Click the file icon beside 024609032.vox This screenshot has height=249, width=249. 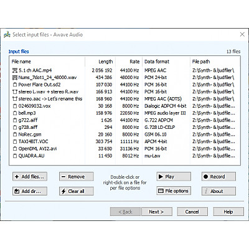pos(15,106)
